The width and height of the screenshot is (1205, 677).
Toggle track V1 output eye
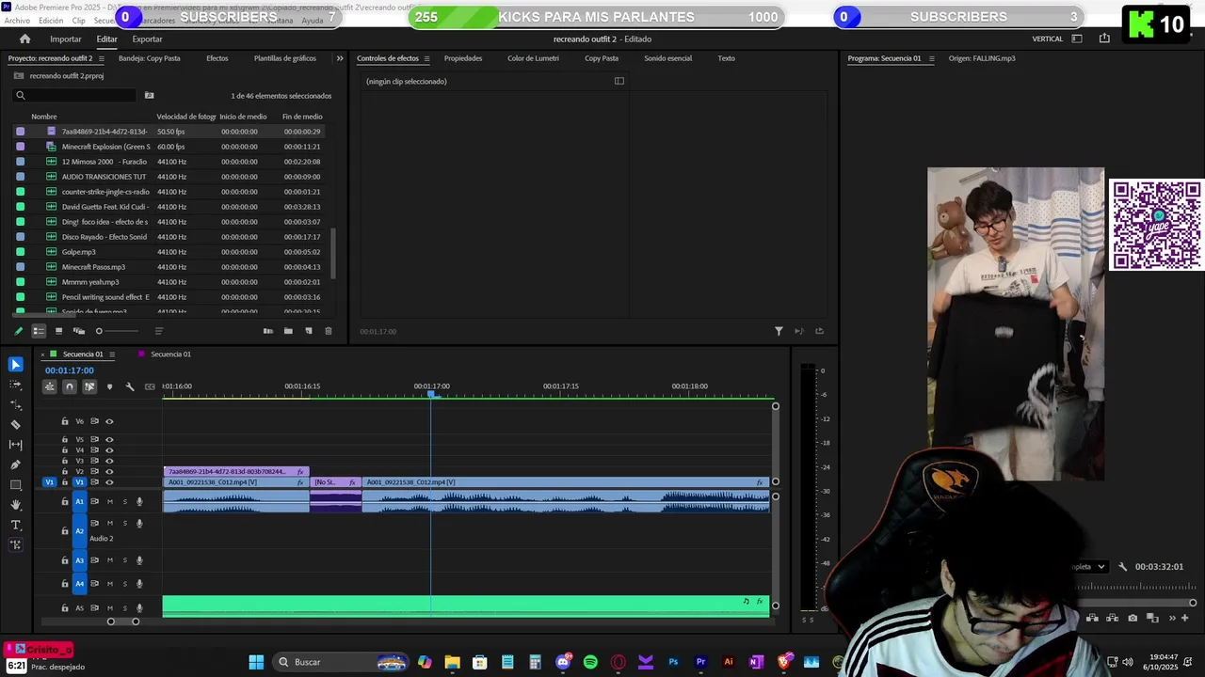[109, 482]
